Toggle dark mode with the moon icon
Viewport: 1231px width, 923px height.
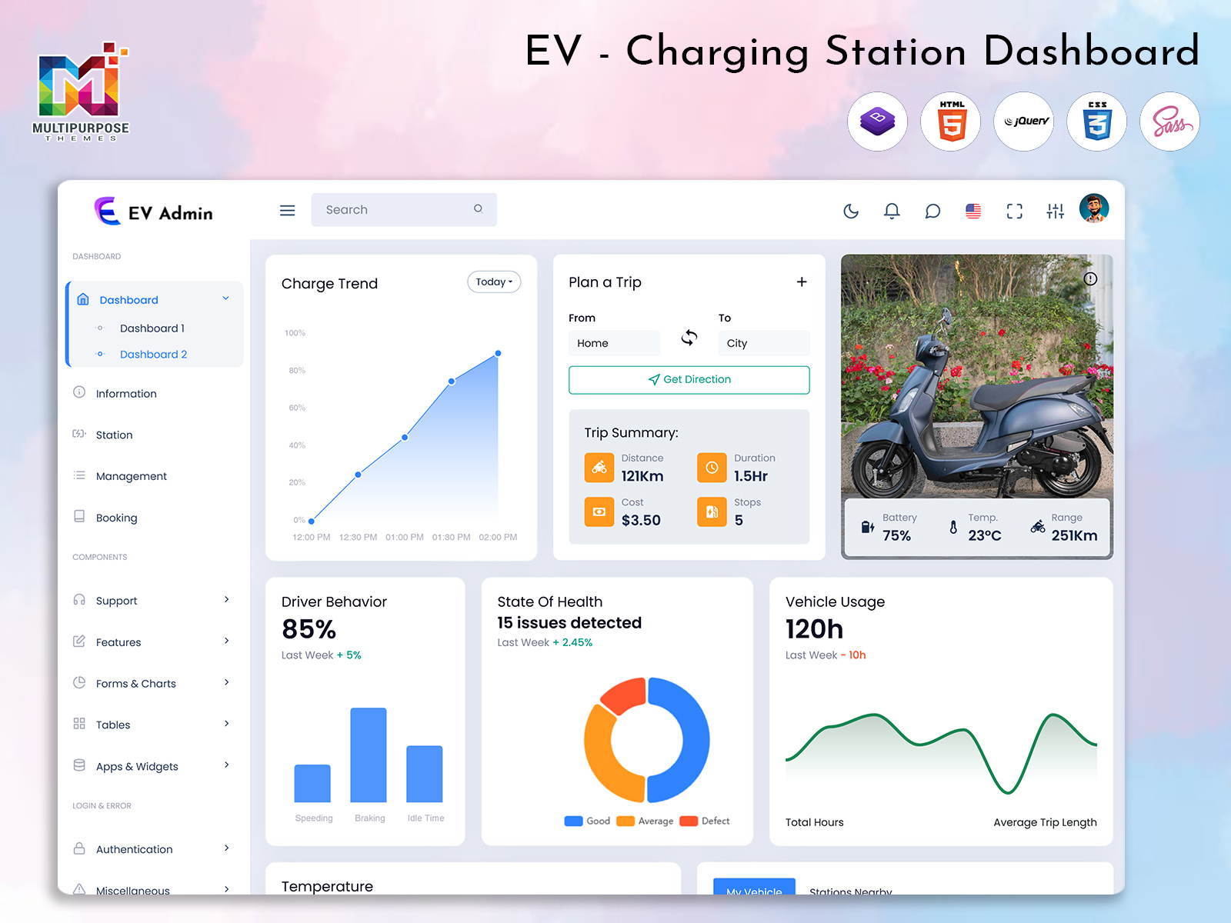pyautogui.click(x=851, y=211)
